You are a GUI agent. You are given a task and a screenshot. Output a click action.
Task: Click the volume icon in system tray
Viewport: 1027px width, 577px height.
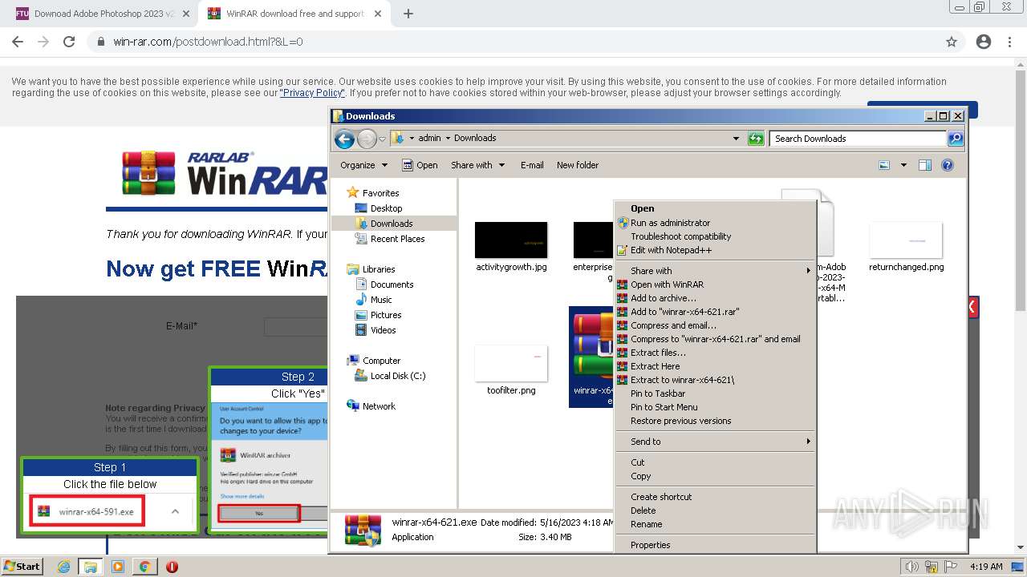click(x=912, y=567)
